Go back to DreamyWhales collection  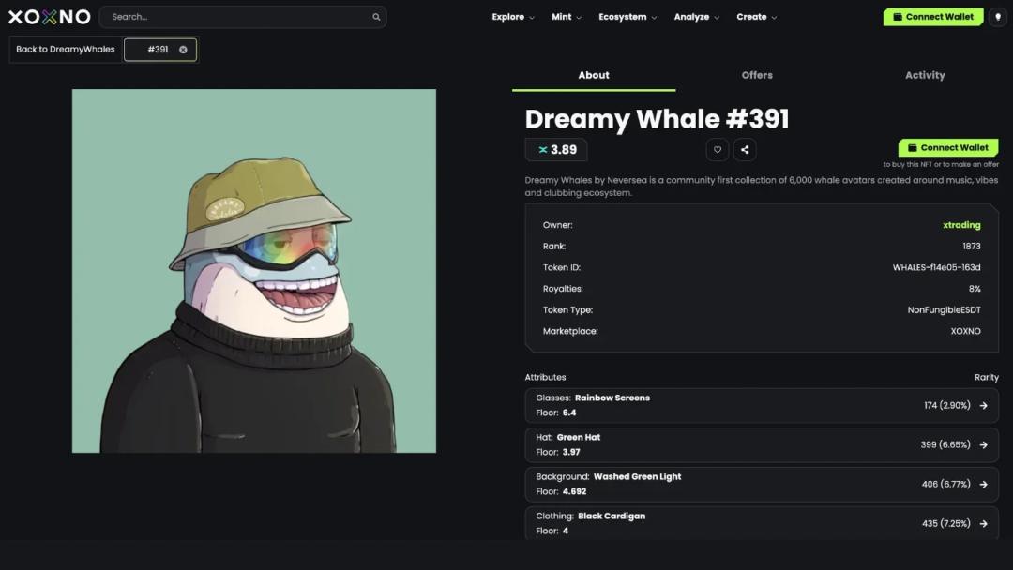point(66,50)
